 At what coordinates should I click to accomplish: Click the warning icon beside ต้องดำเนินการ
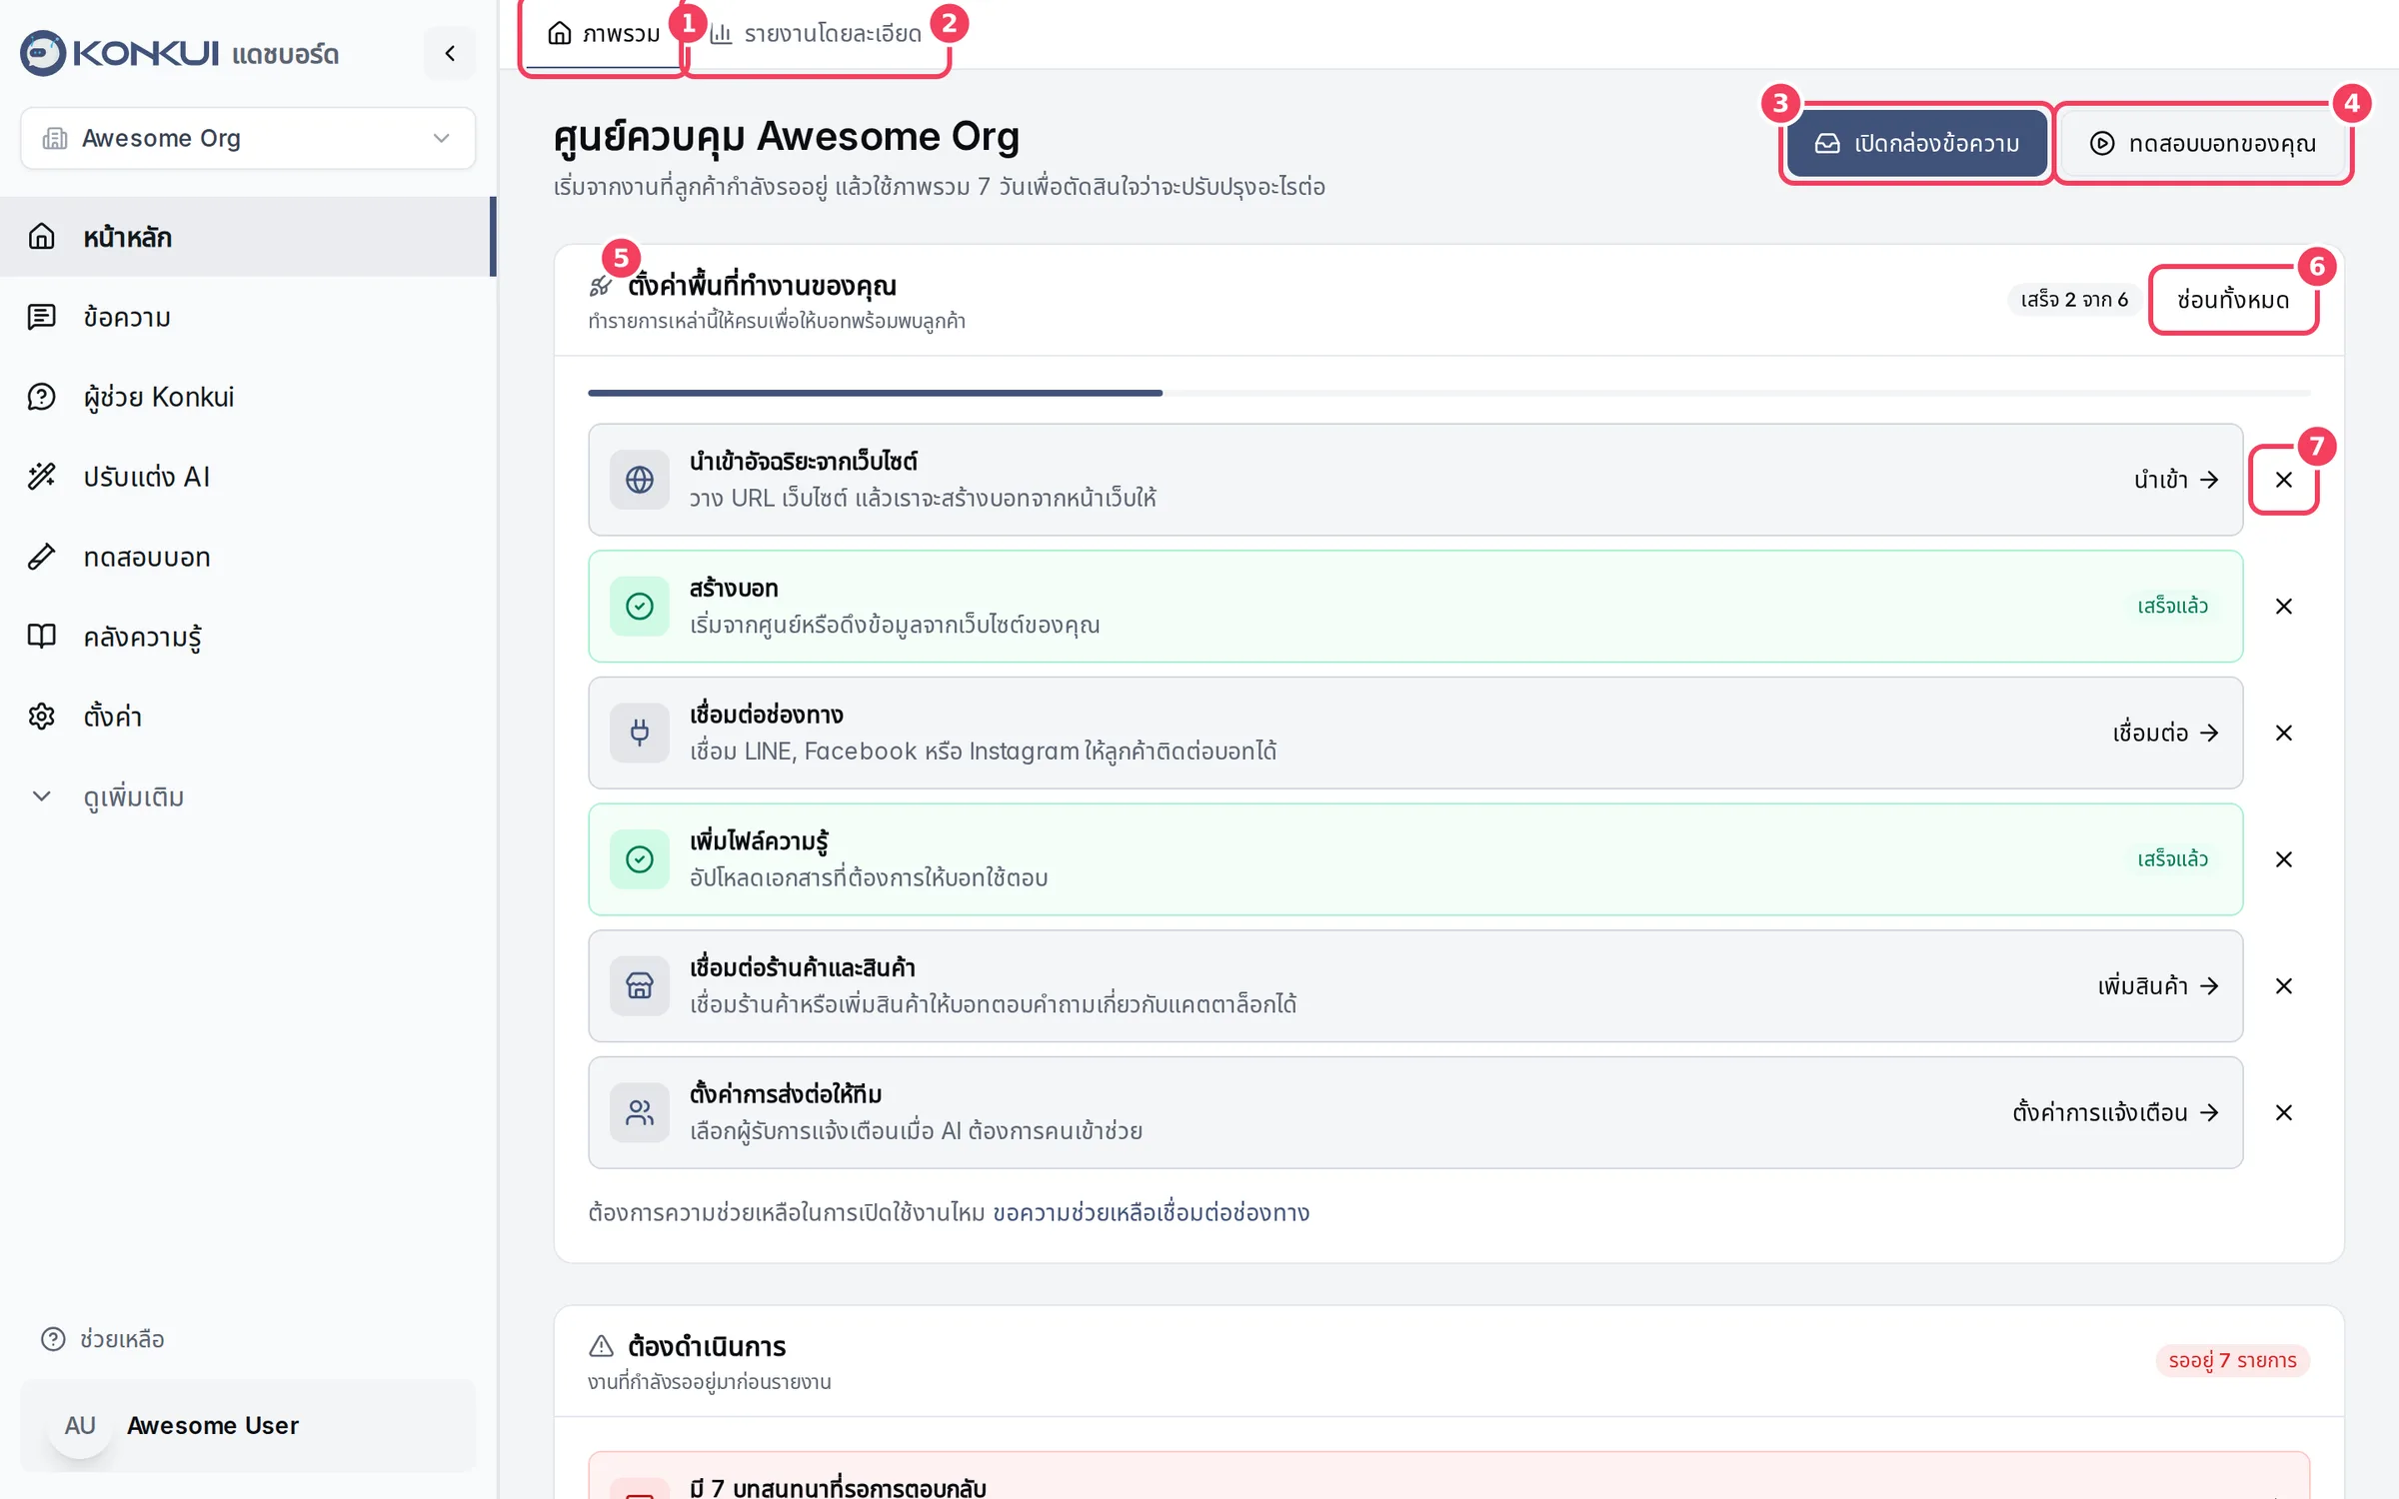click(601, 1346)
